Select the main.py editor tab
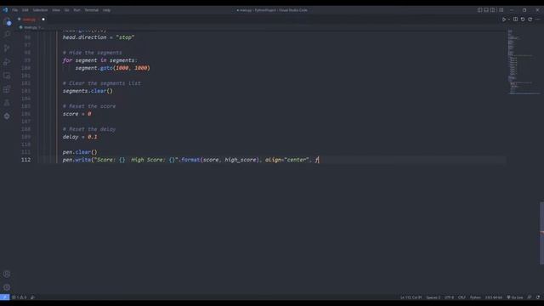The image size is (544, 306). 31,20
